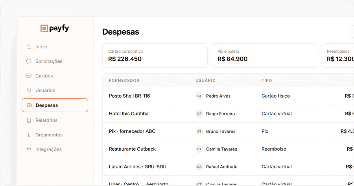Click the Reembolso type cell
Viewport: 354px width, 186px height.
pos(274,149)
